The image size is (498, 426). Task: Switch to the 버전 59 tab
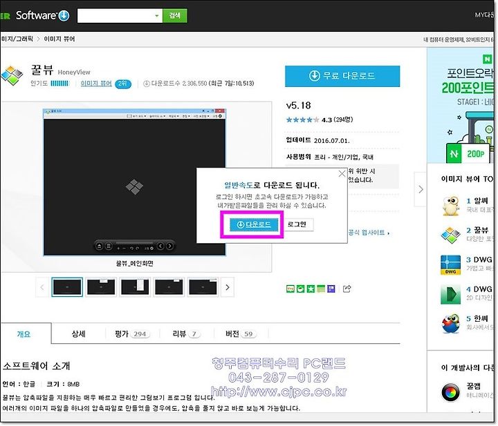[x=241, y=333]
